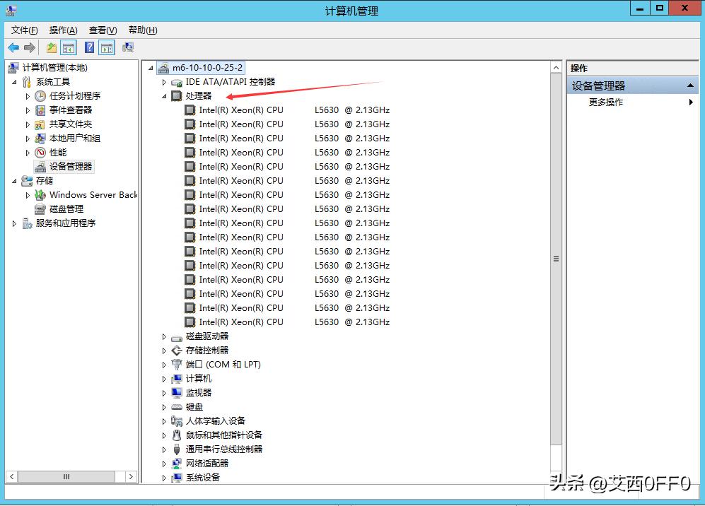Collapse the 设备管理器 actions section arrow
This screenshot has height=506, width=705.
pos(690,86)
